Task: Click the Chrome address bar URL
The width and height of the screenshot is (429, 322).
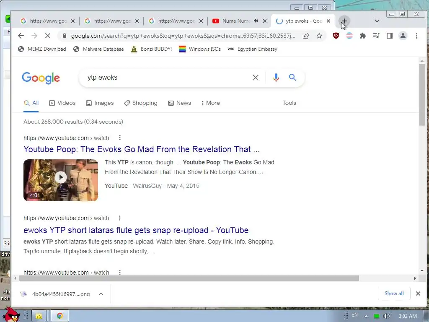Action: coord(183,36)
